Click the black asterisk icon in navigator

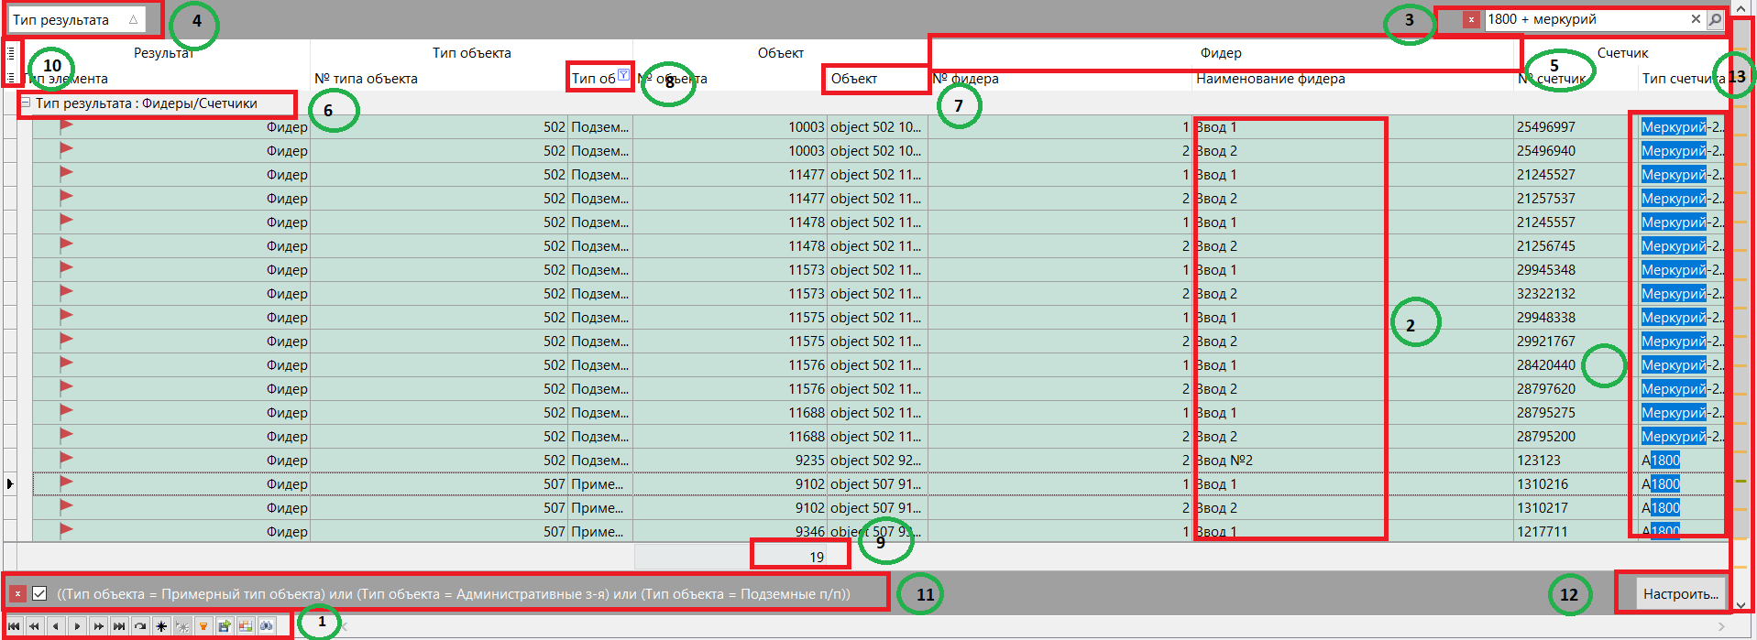(161, 626)
